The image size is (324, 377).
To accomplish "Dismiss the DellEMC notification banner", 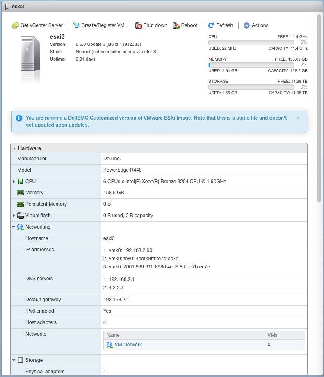I will click(298, 118).
